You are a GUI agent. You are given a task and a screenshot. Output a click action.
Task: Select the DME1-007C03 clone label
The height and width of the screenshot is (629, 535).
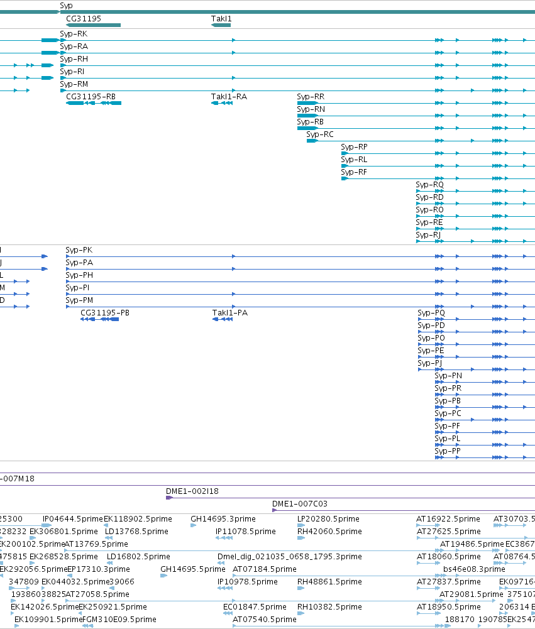[x=300, y=503]
